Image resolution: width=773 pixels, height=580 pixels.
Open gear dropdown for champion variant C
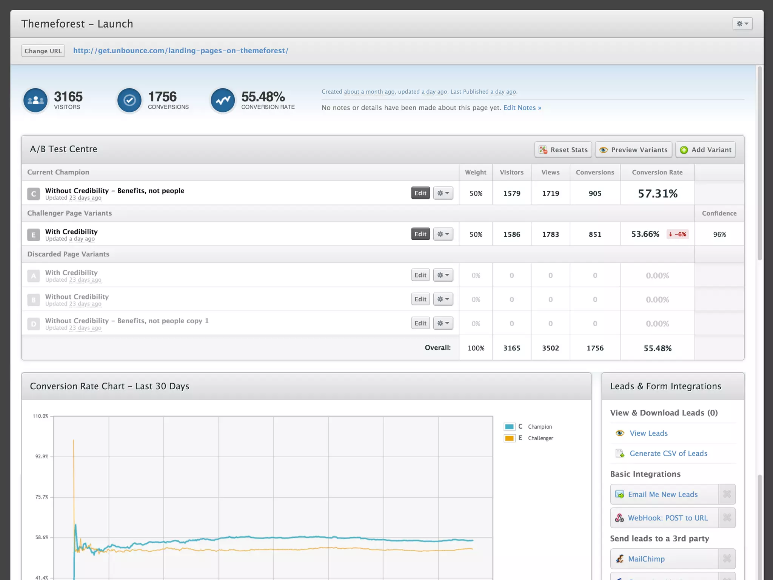443,193
